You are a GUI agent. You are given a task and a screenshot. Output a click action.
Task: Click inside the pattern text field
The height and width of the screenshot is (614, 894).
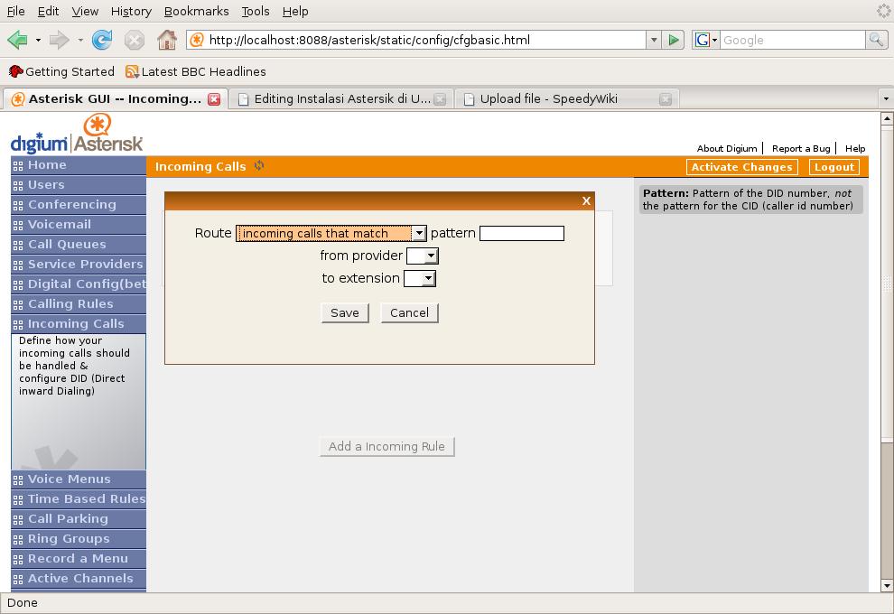tap(521, 233)
